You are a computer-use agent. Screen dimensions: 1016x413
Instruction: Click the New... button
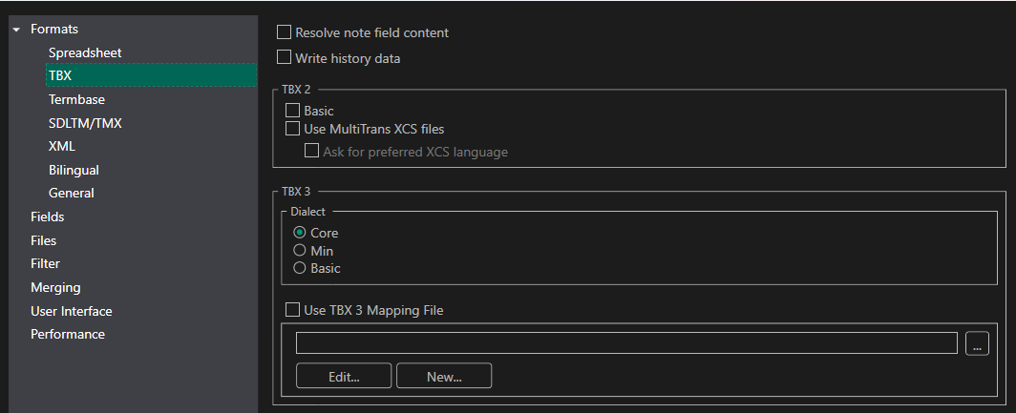click(x=445, y=376)
